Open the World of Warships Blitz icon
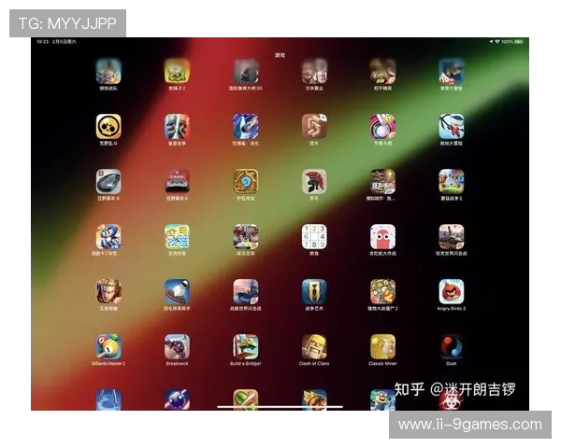Screen dimensions: 561x448 point(246,291)
